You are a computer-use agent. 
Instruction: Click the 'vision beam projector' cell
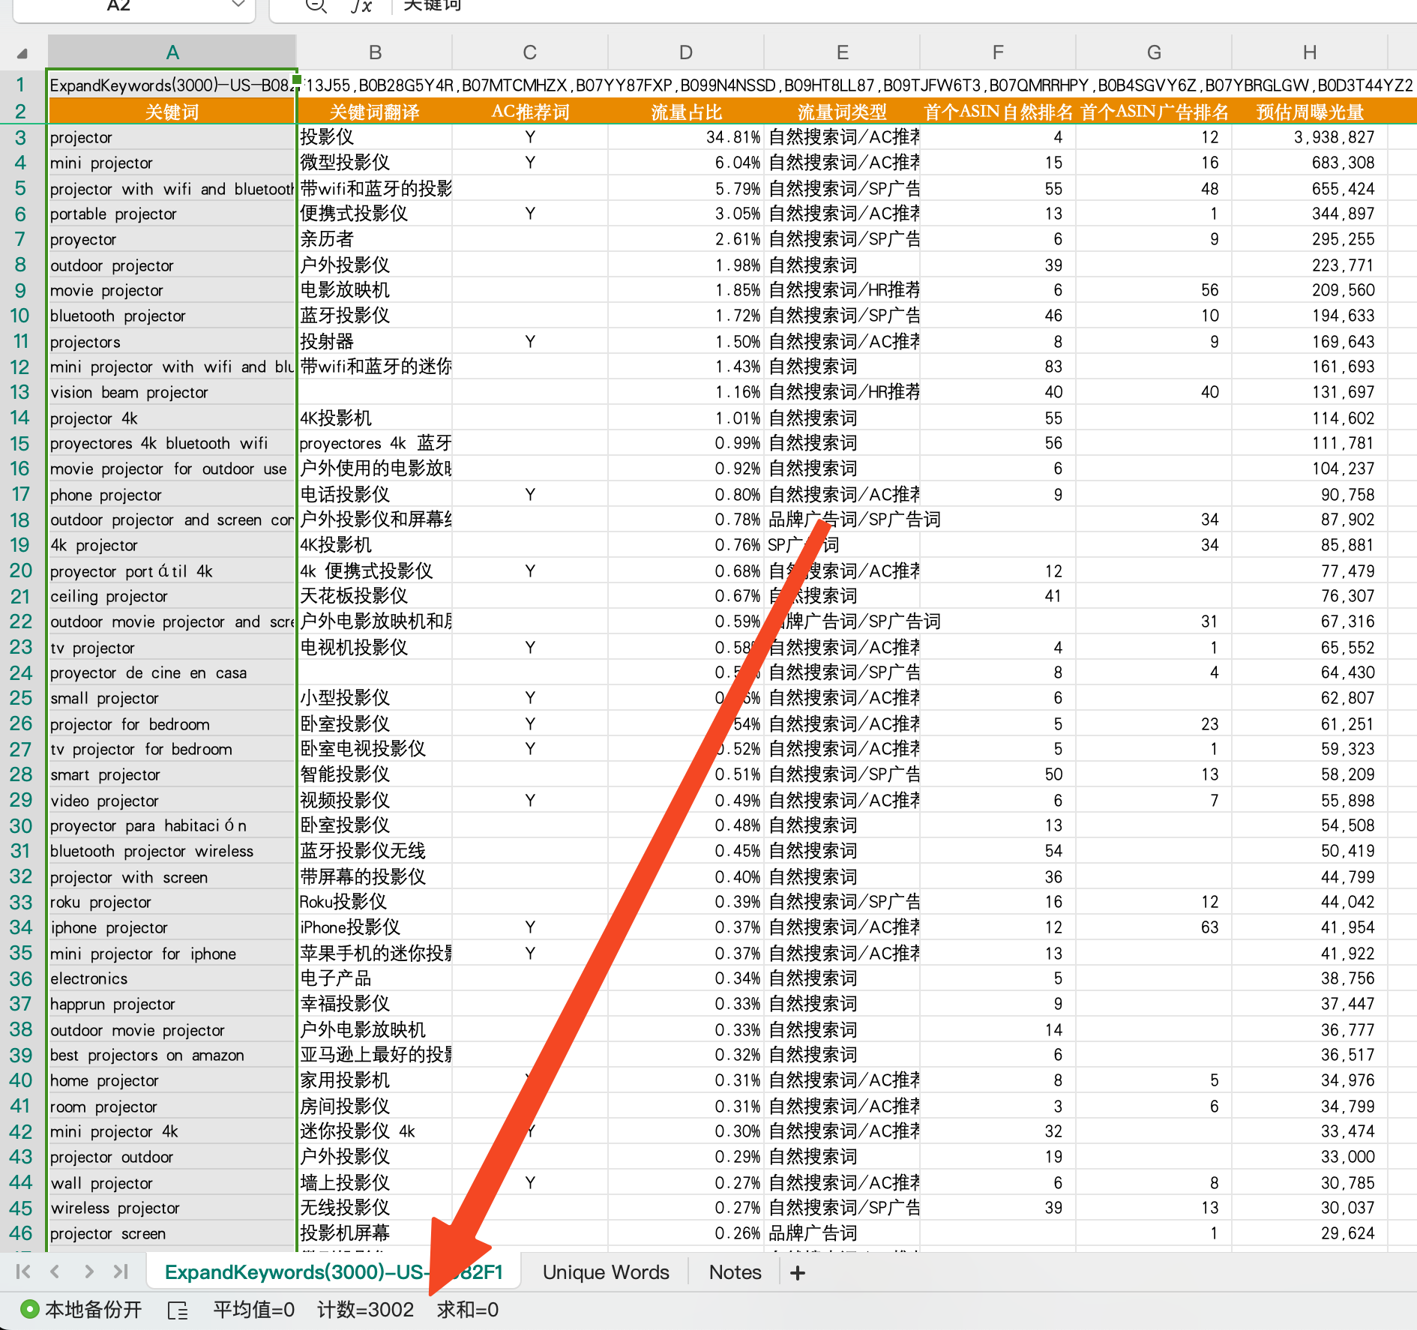pos(172,392)
